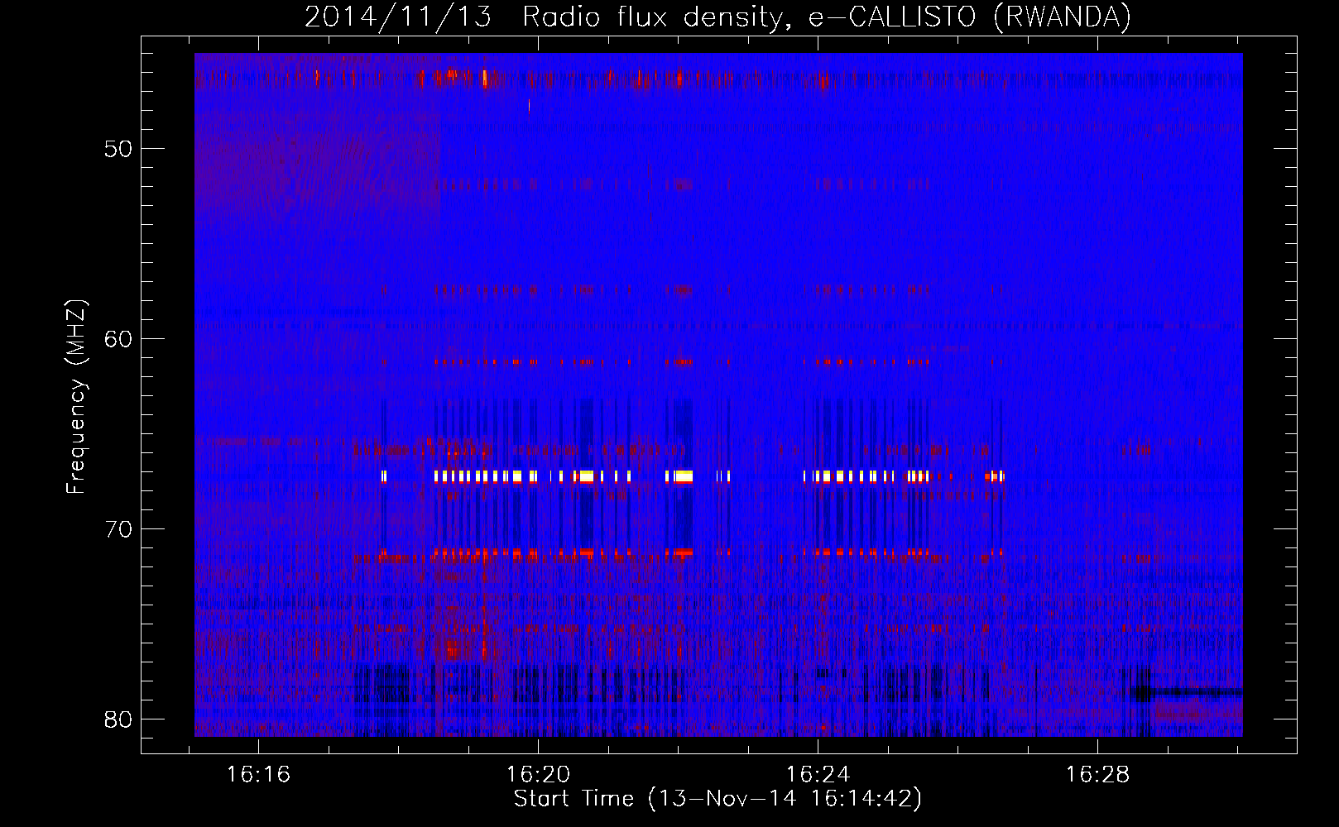
Task: Click the 16:28 time tick label
Action: [x=1097, y=775]
